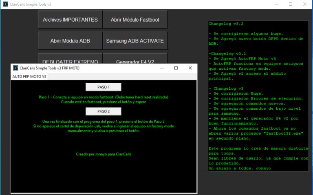
Task: Click '- Se corrigieron Errores de ejecución.' line
Action: pyautogui.click(x=256, y=98)
